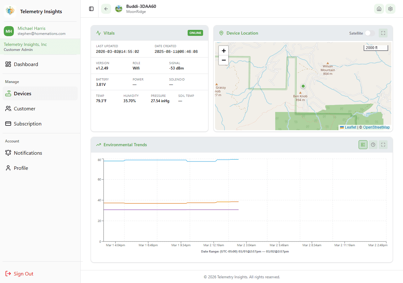Expand Environmental Trends chart to fullscreen
The height and width of the screenshot is (283, 403).
(383, 145)
